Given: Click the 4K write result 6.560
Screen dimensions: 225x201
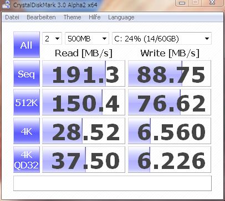Looking at the screenshot, I should (170, 131).
